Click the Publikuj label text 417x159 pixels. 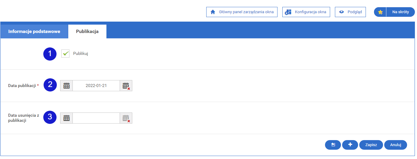[81, 54]
